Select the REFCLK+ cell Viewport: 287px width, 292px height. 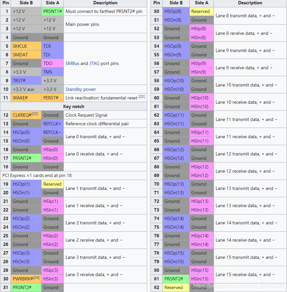click(x=52, y=124)
